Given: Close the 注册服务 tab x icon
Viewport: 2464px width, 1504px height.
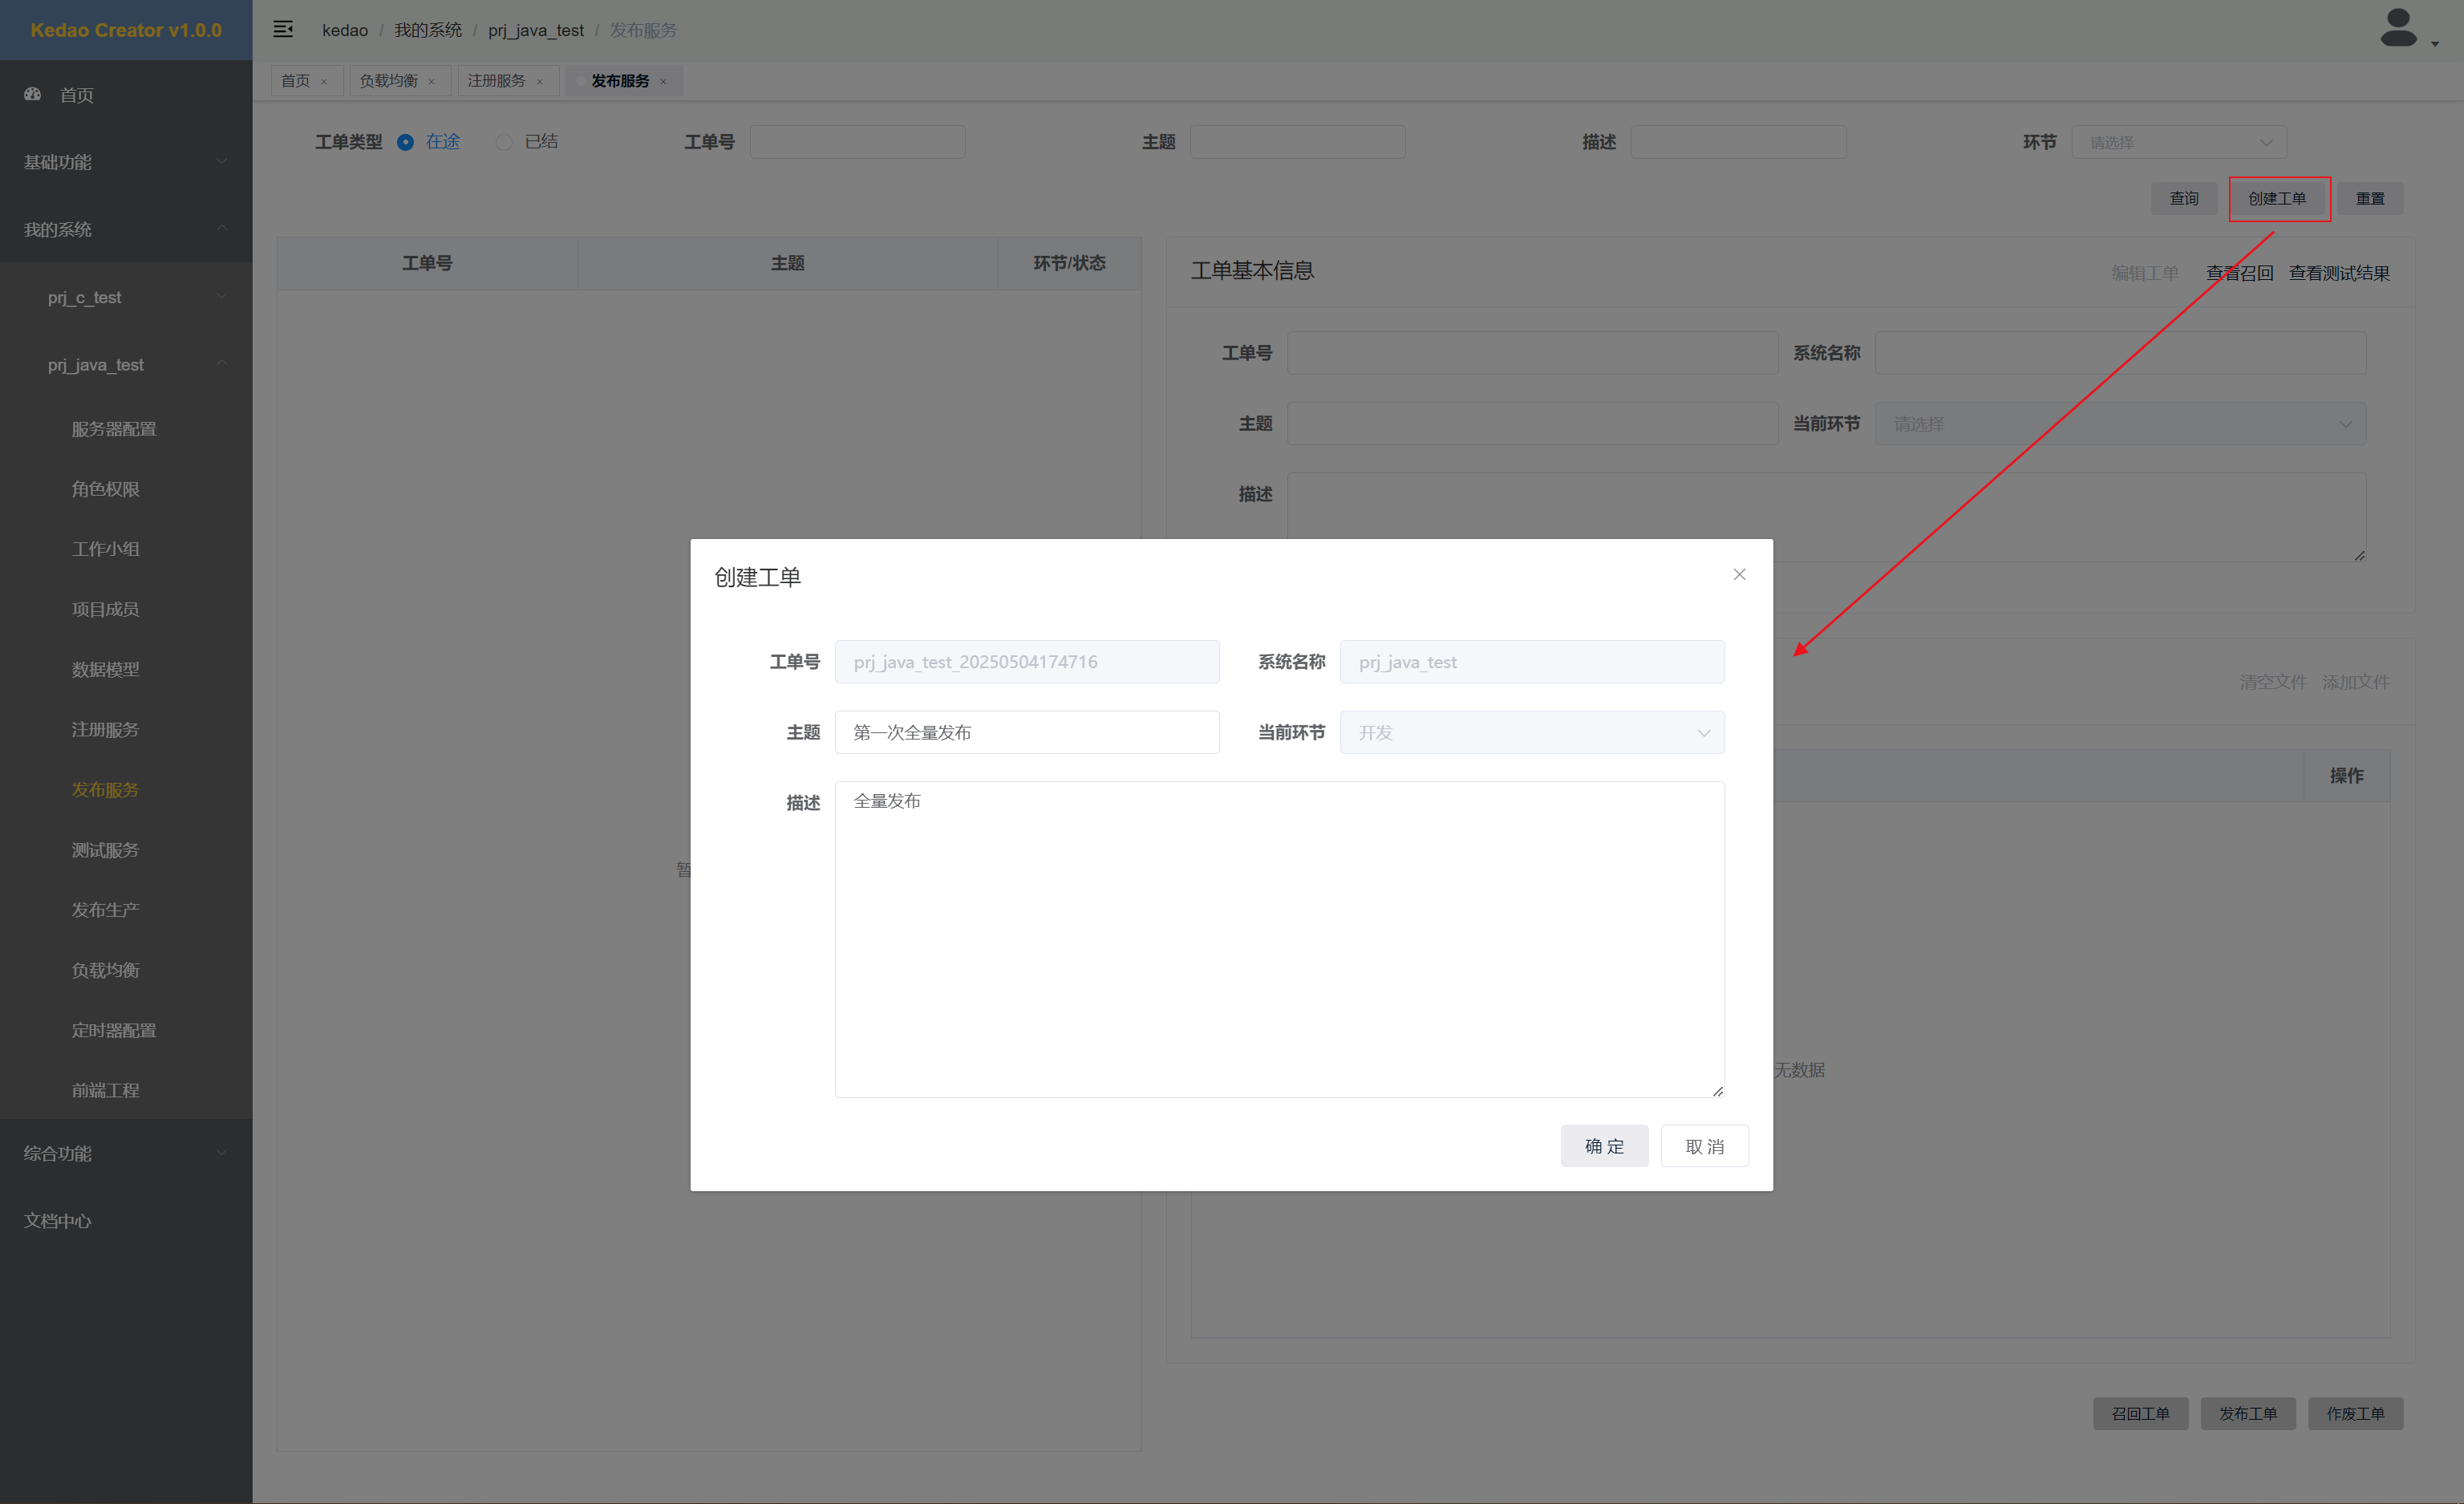Looking at the screenshot, I should [540, 82].
